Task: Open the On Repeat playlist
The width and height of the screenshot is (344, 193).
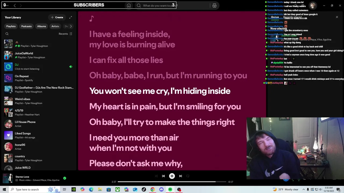Action: click(39, 78)
